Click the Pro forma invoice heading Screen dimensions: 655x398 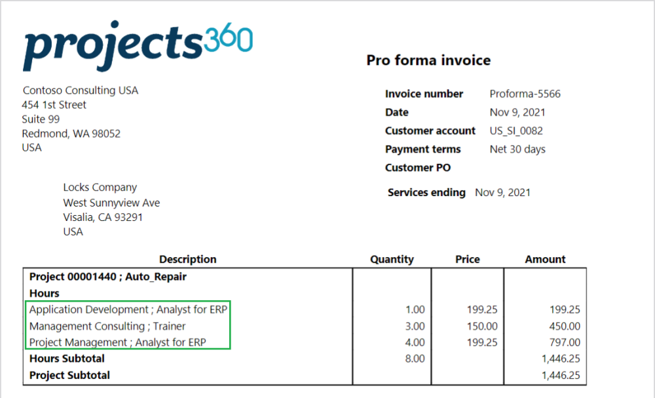pyautogui.click(x=428, y=60)
